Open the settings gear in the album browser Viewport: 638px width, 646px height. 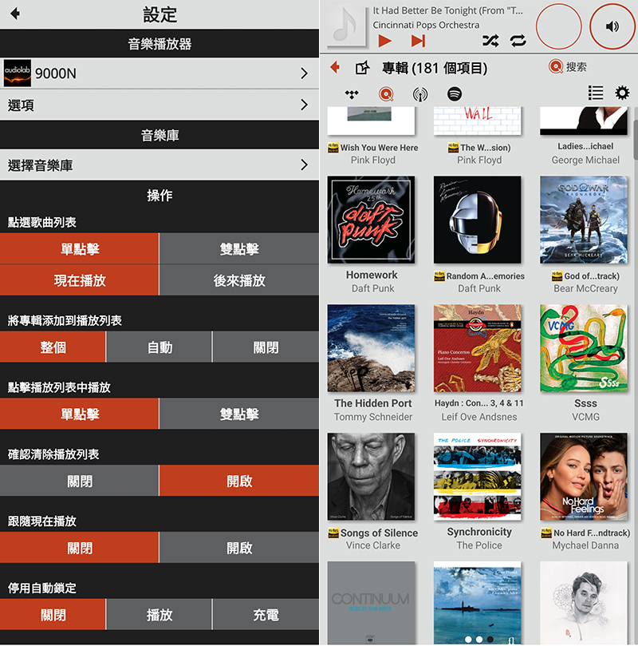621,93
